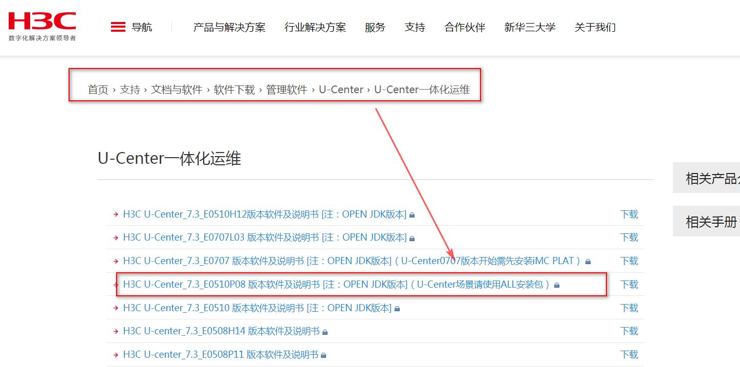Open 行业解决方案 menu
This screenshot has height=367, width=740.
[x=315, y=27]
